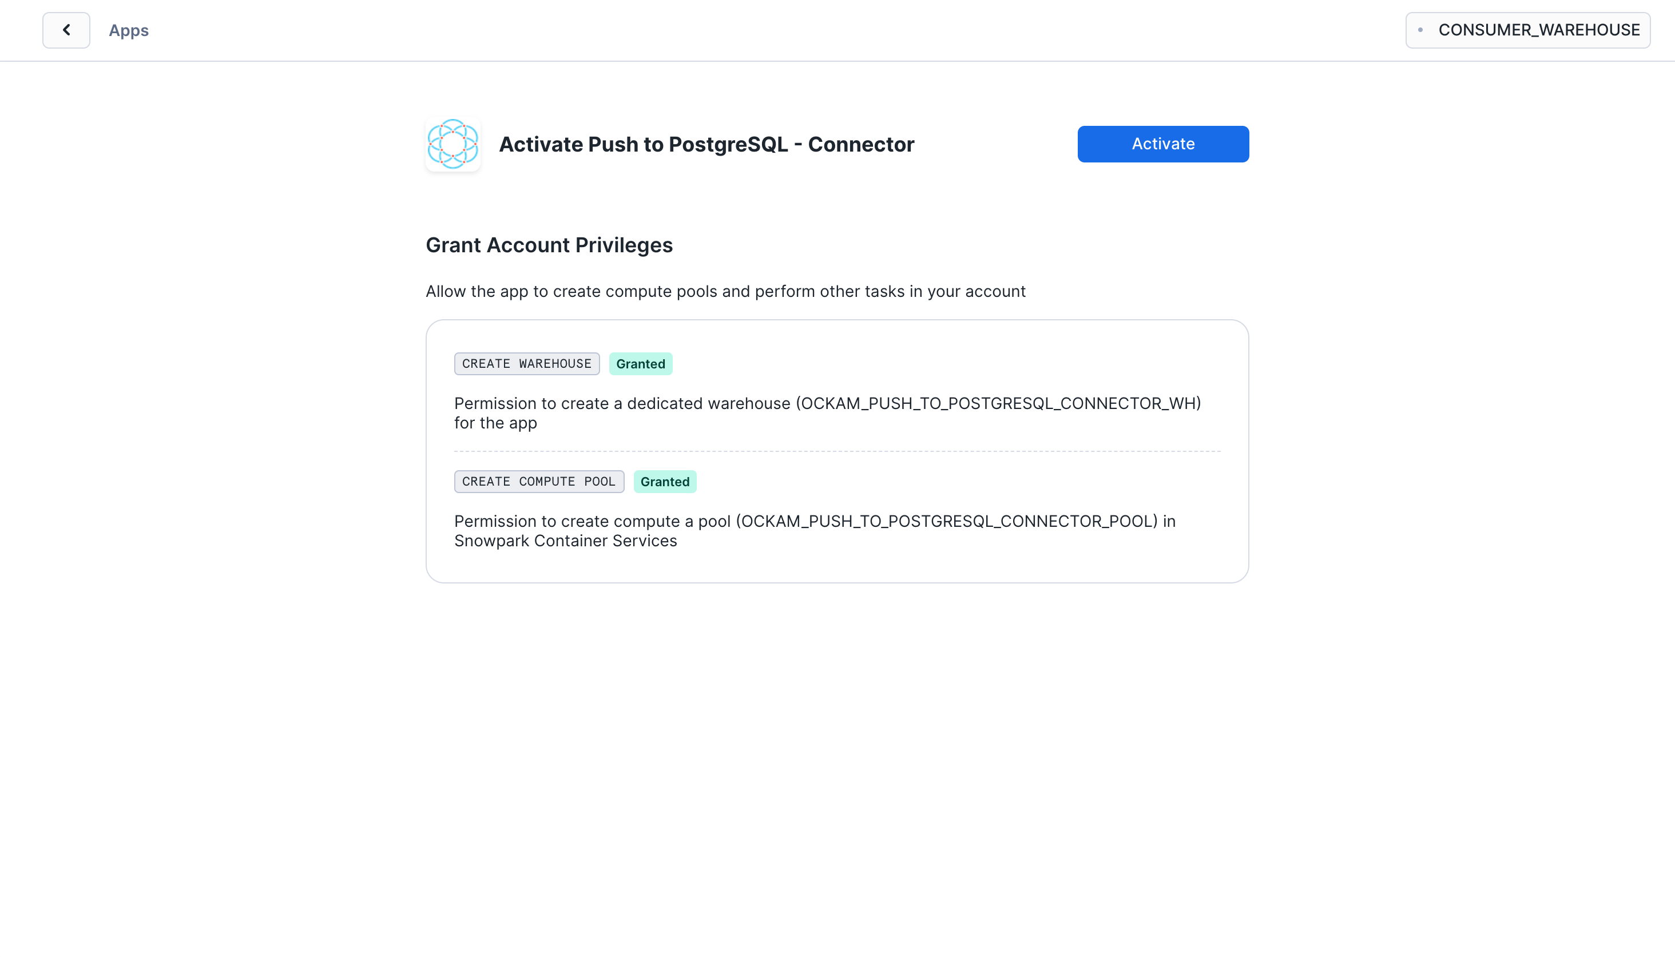1675x957 pixels.
Task: Click the OCKAM_PUSH_TO_POSTGRESQL_CONNECTOR_WH warehouse name
Action: [998, 404]
